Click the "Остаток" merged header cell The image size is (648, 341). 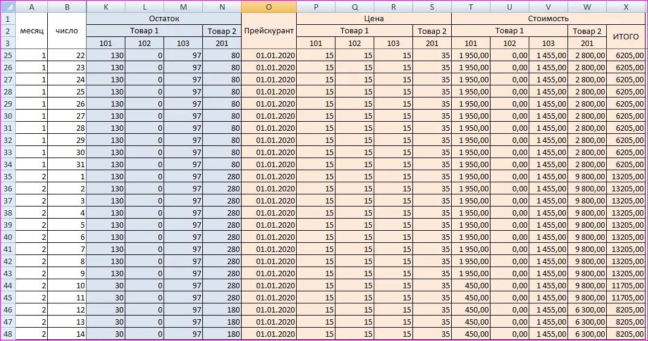(164, 19)
